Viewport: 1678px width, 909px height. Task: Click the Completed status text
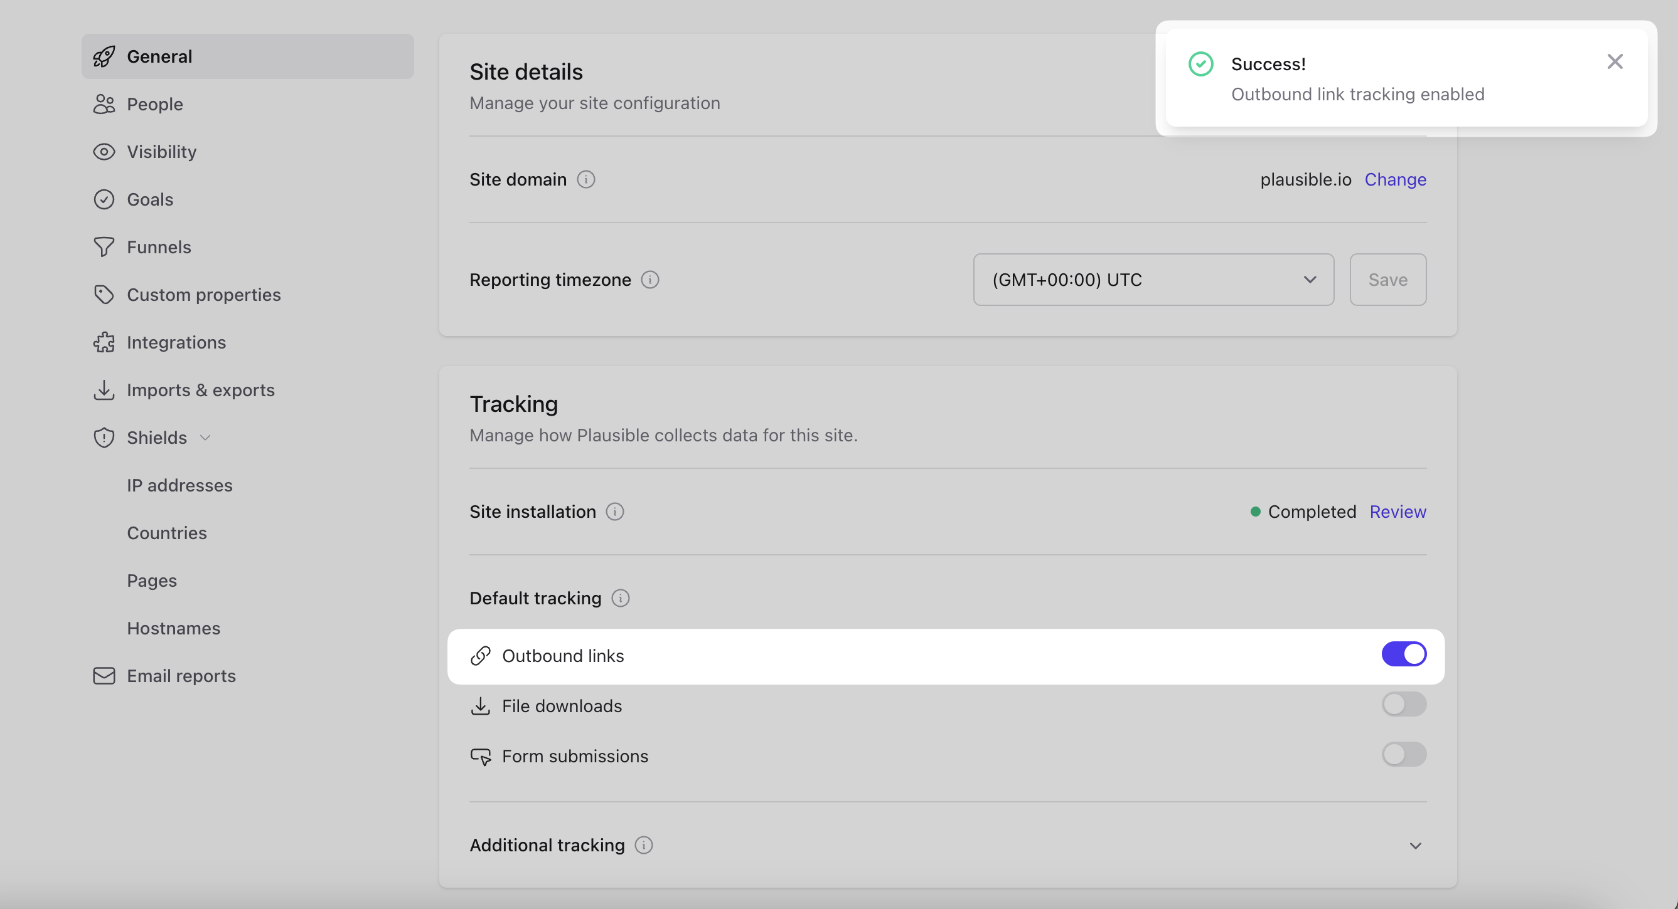click(x=1312, y=512)
